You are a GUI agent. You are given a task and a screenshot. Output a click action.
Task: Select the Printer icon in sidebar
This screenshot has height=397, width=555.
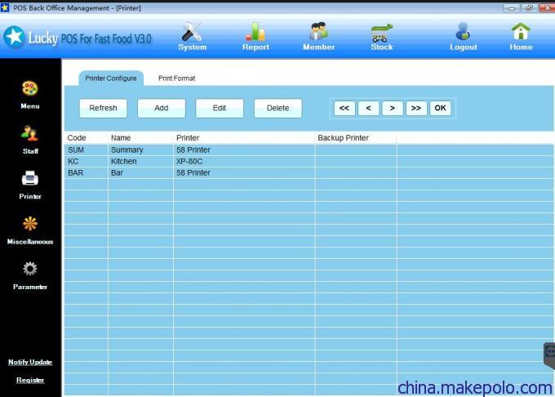pos(29,179)
